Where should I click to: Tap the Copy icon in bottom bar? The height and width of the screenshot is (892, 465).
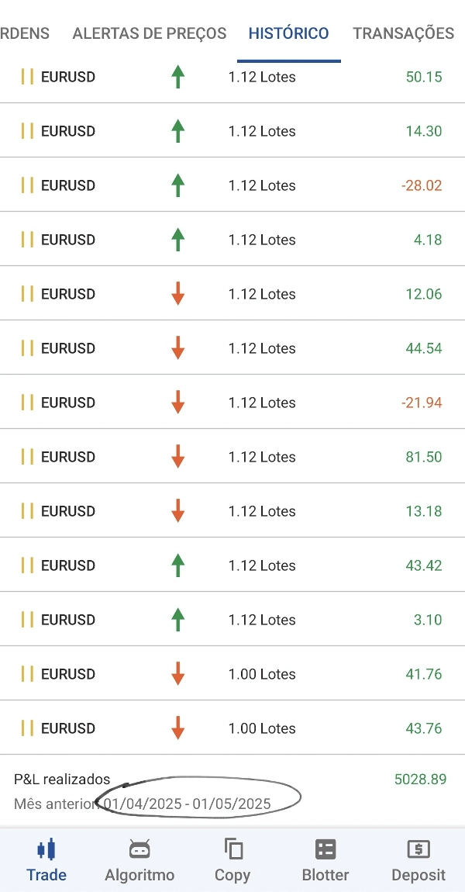232,849
